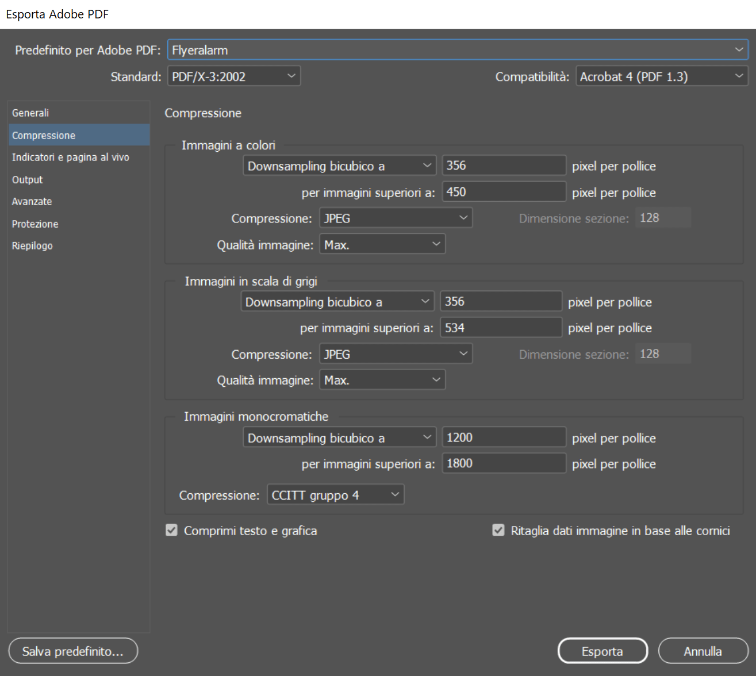Go to the Avanzate section
The image size is (756, 676).
(32, 202)
